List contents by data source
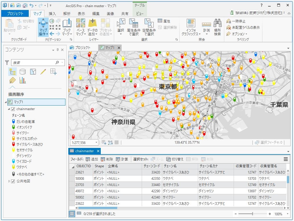The width and height of the screenshot is (294, 221). pos(23,72)
